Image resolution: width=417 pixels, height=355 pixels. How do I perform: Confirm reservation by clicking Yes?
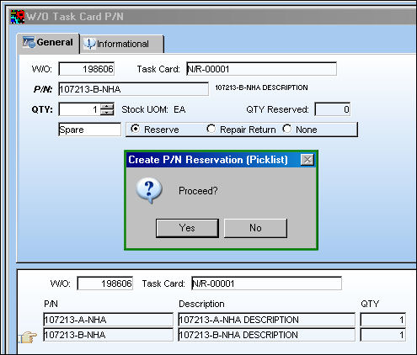click(x=187, y=228)
